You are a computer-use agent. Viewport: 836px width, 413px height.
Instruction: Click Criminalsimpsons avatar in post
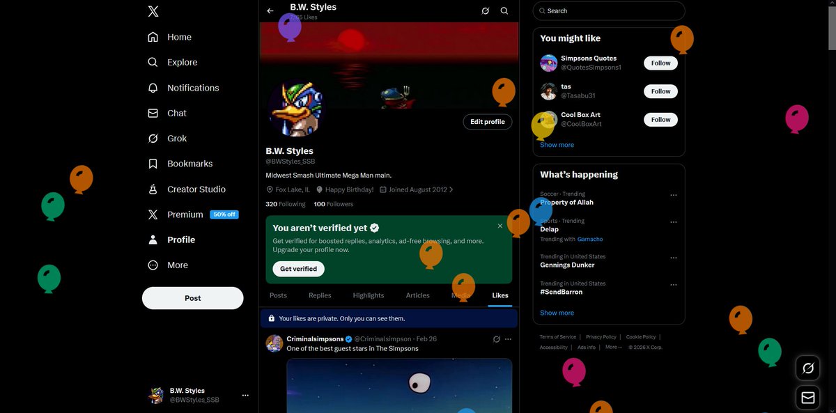274,343
